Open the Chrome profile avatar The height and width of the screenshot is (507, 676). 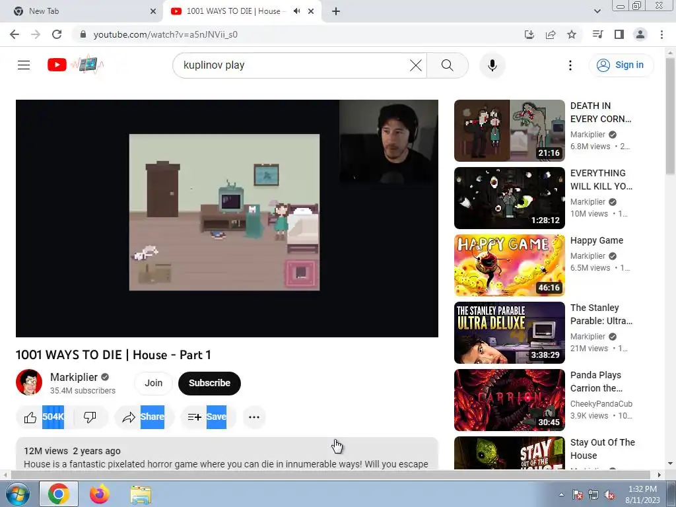(640, 34)
